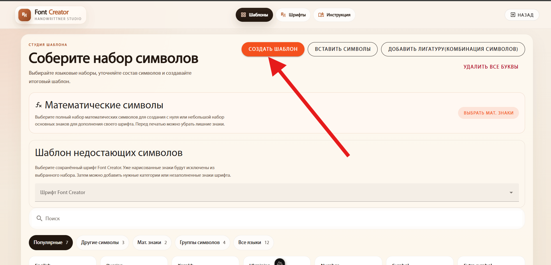Open the Инструкция tab
This screenshot has height=265, width=551.
(334, 15)
